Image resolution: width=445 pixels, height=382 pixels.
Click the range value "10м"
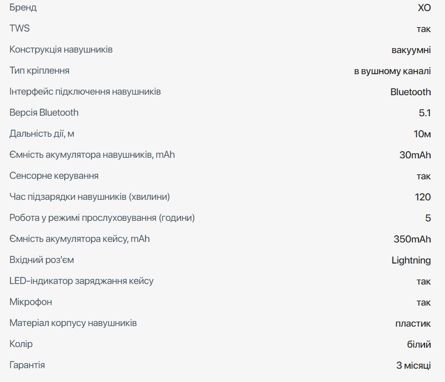tap(422, 133)
